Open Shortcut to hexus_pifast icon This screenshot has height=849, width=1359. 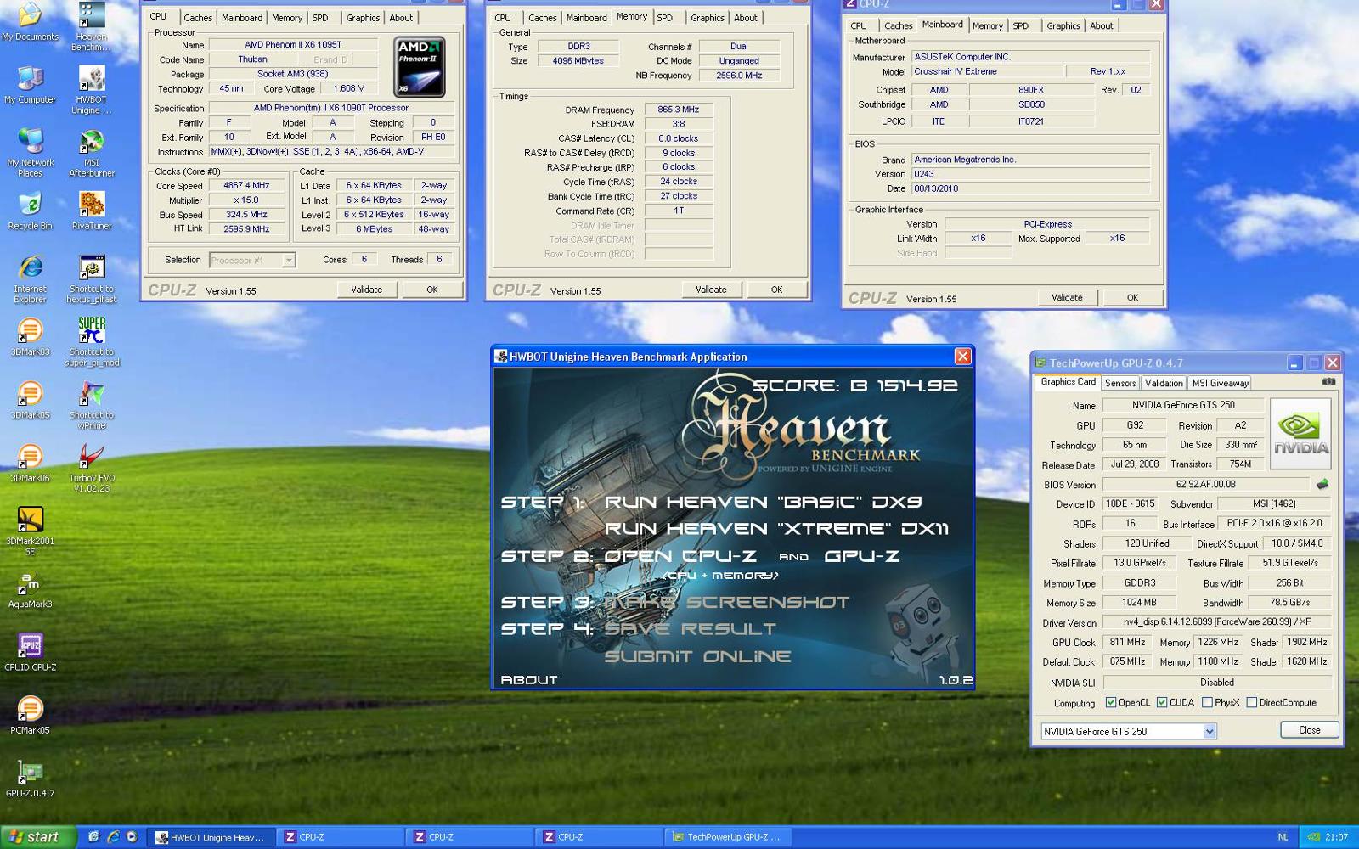tap(91, 278)
